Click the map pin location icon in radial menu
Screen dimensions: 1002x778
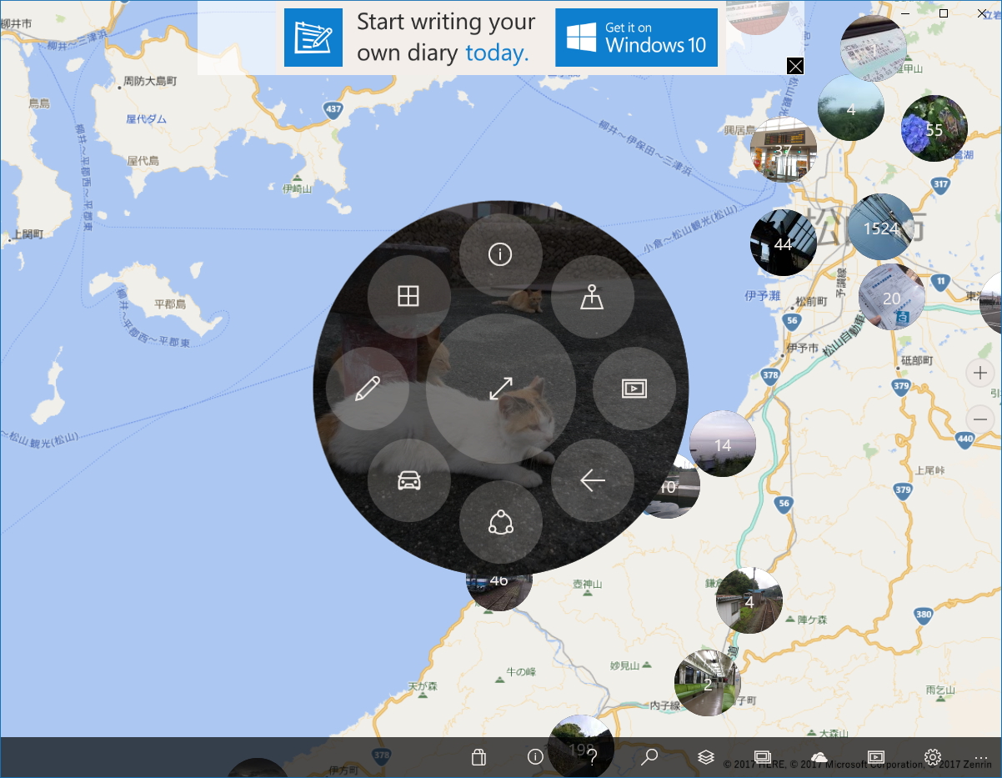pyautogui.click(x=592, y=297)
